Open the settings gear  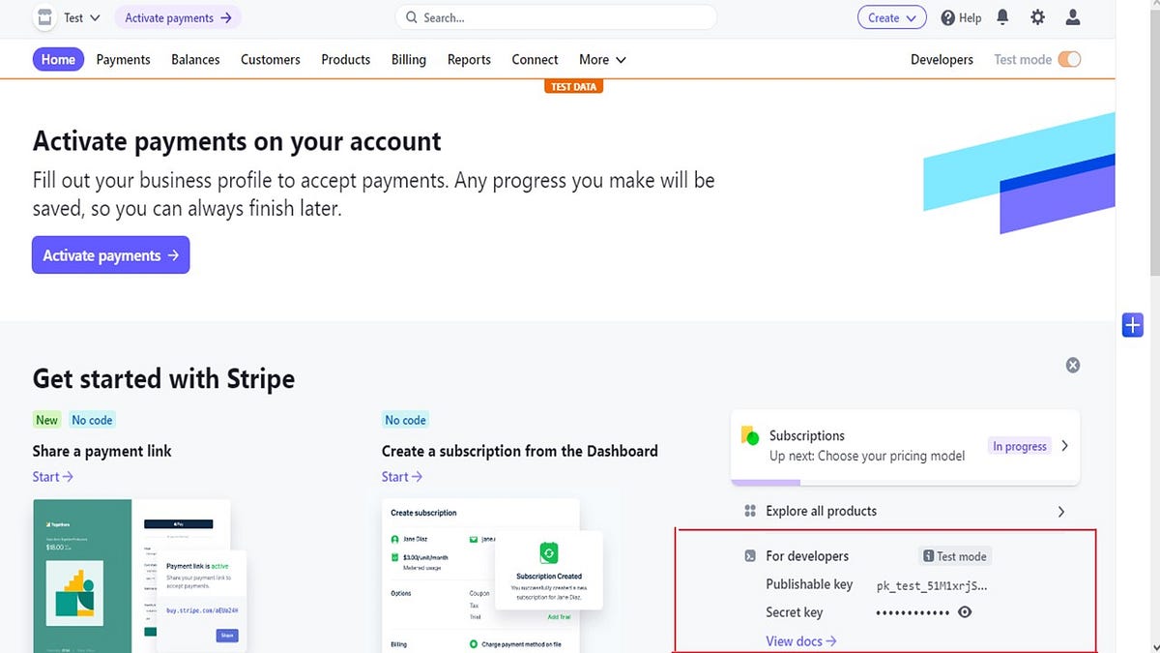coord(1037,16)
